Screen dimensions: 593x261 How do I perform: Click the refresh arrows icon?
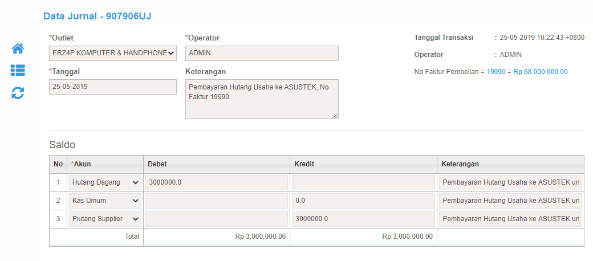click(18, 93)
